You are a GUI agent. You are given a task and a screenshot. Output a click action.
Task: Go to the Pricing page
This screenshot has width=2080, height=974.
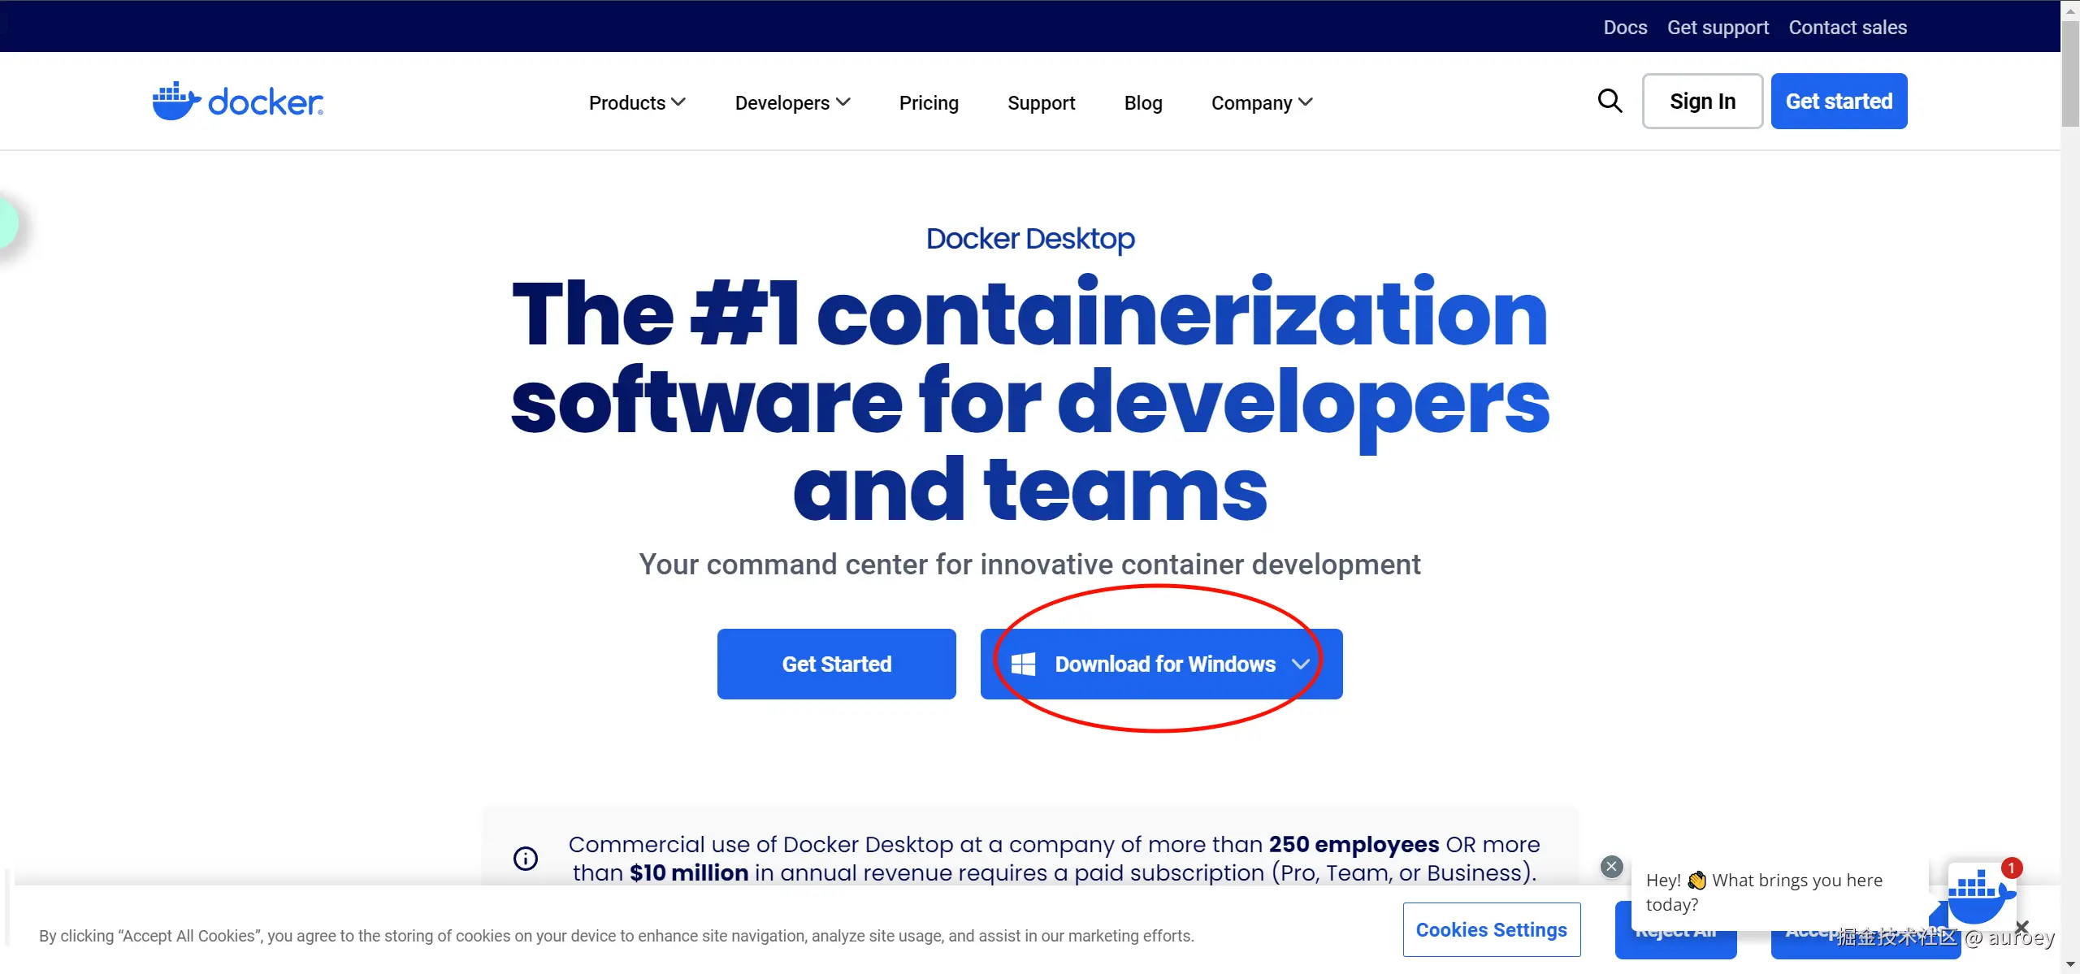(x=929, y=103)
